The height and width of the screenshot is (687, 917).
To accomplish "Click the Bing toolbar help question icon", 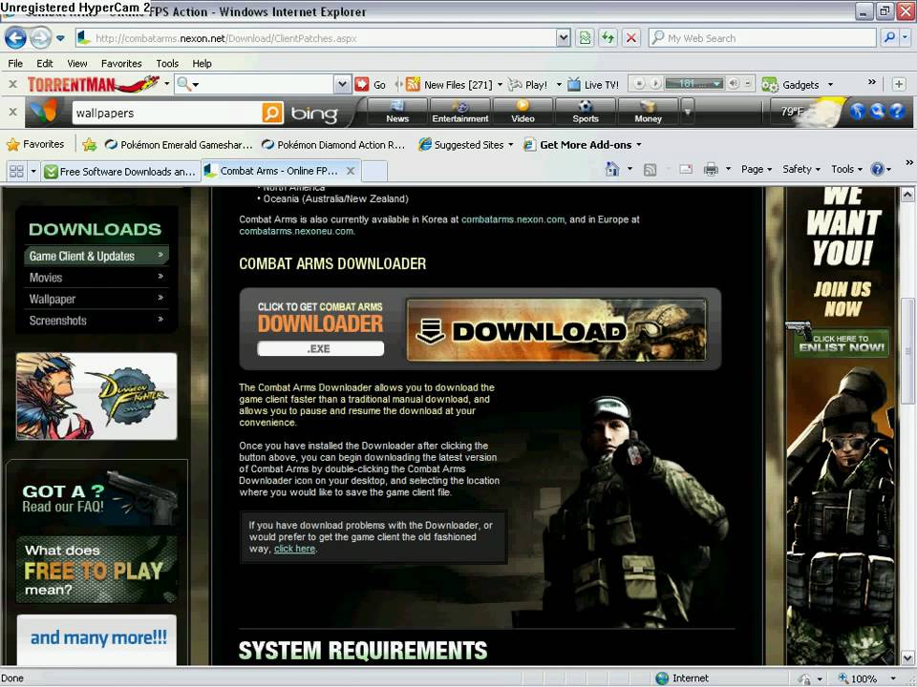I will 897,111.
